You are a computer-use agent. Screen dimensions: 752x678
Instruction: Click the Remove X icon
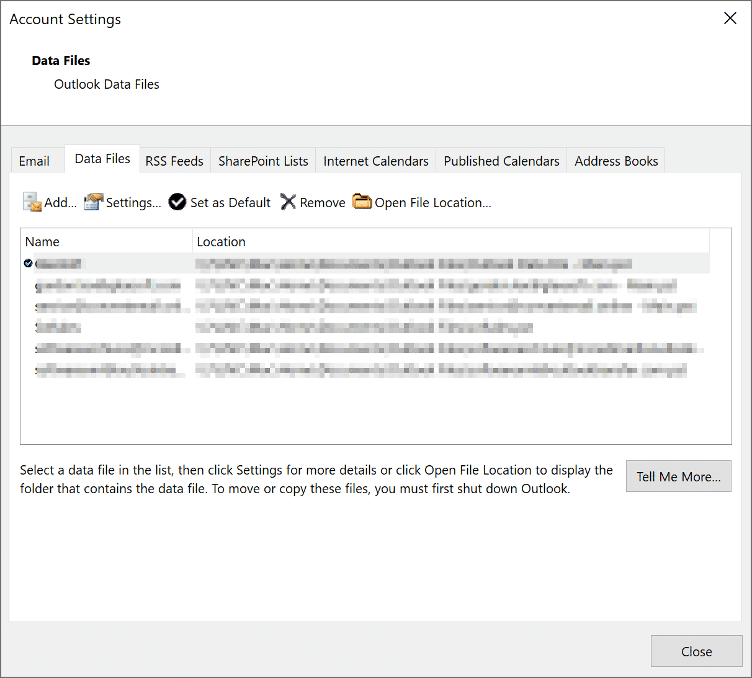click(x=288, y=202)
